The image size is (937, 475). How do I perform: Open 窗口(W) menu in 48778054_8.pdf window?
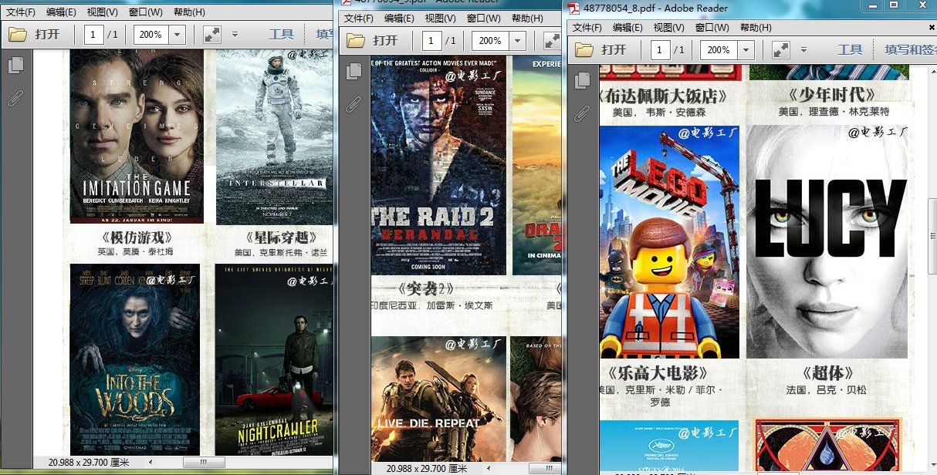(x=712, y=28)
